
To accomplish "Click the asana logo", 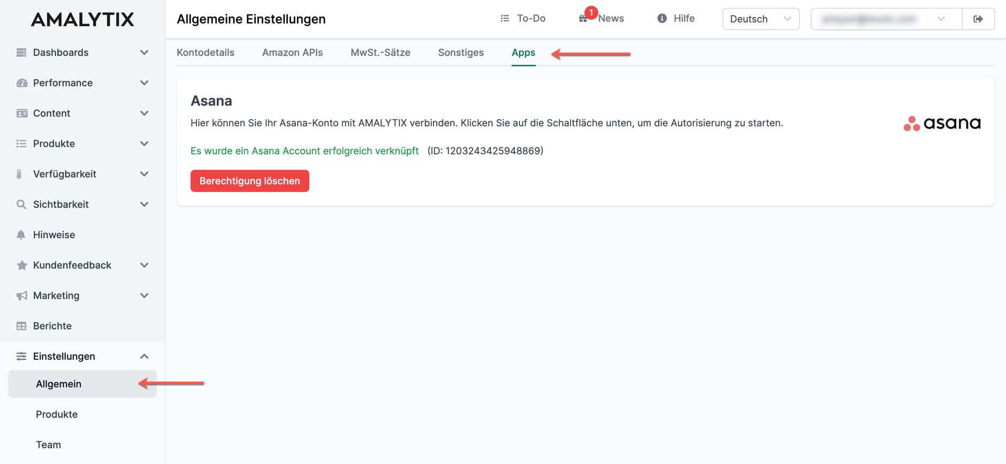I will click(x=942, y=124).
